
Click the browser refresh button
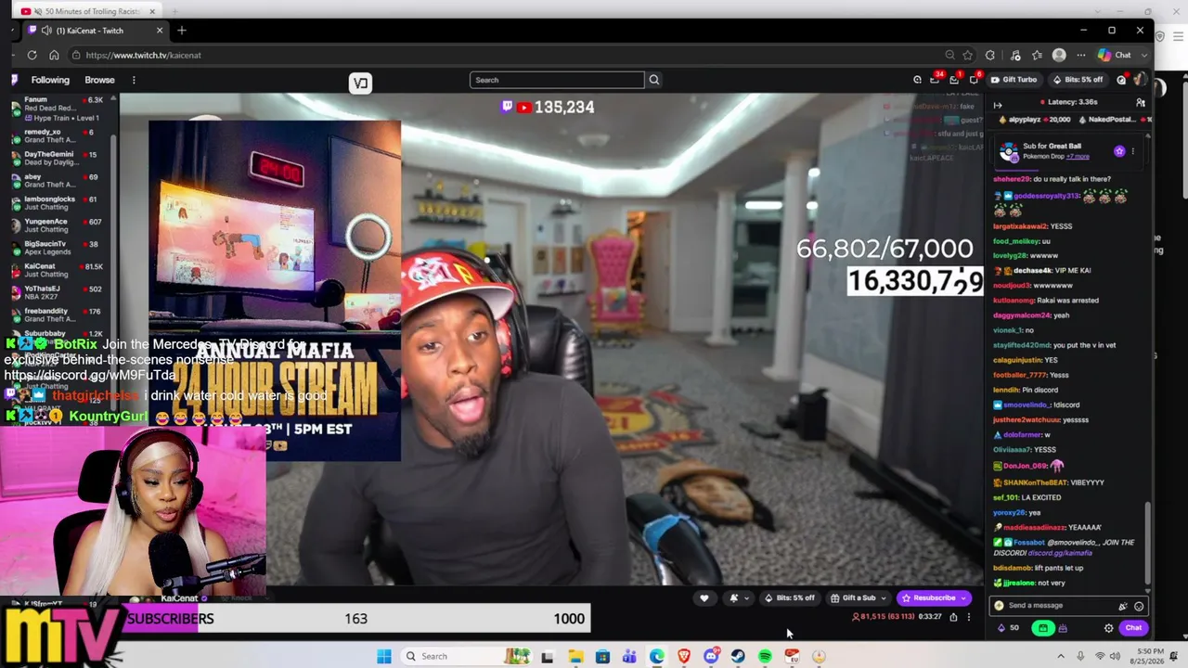coord(32,55)
